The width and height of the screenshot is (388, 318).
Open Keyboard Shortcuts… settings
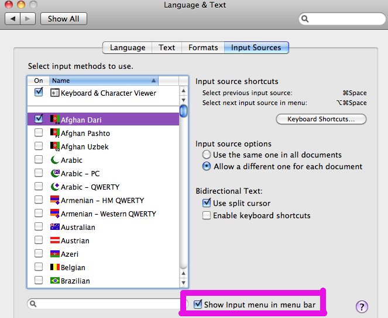[321, 119]
